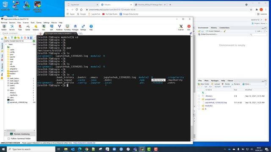Click the Chrome reload button
271x152 pixels.
point(77,10)
